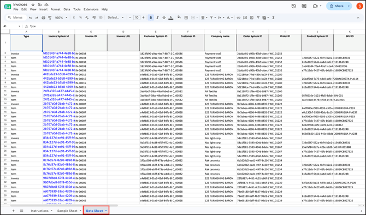Open the Extensions menu
This screenshot has width=366, height=215.
[x=91, y=9]
